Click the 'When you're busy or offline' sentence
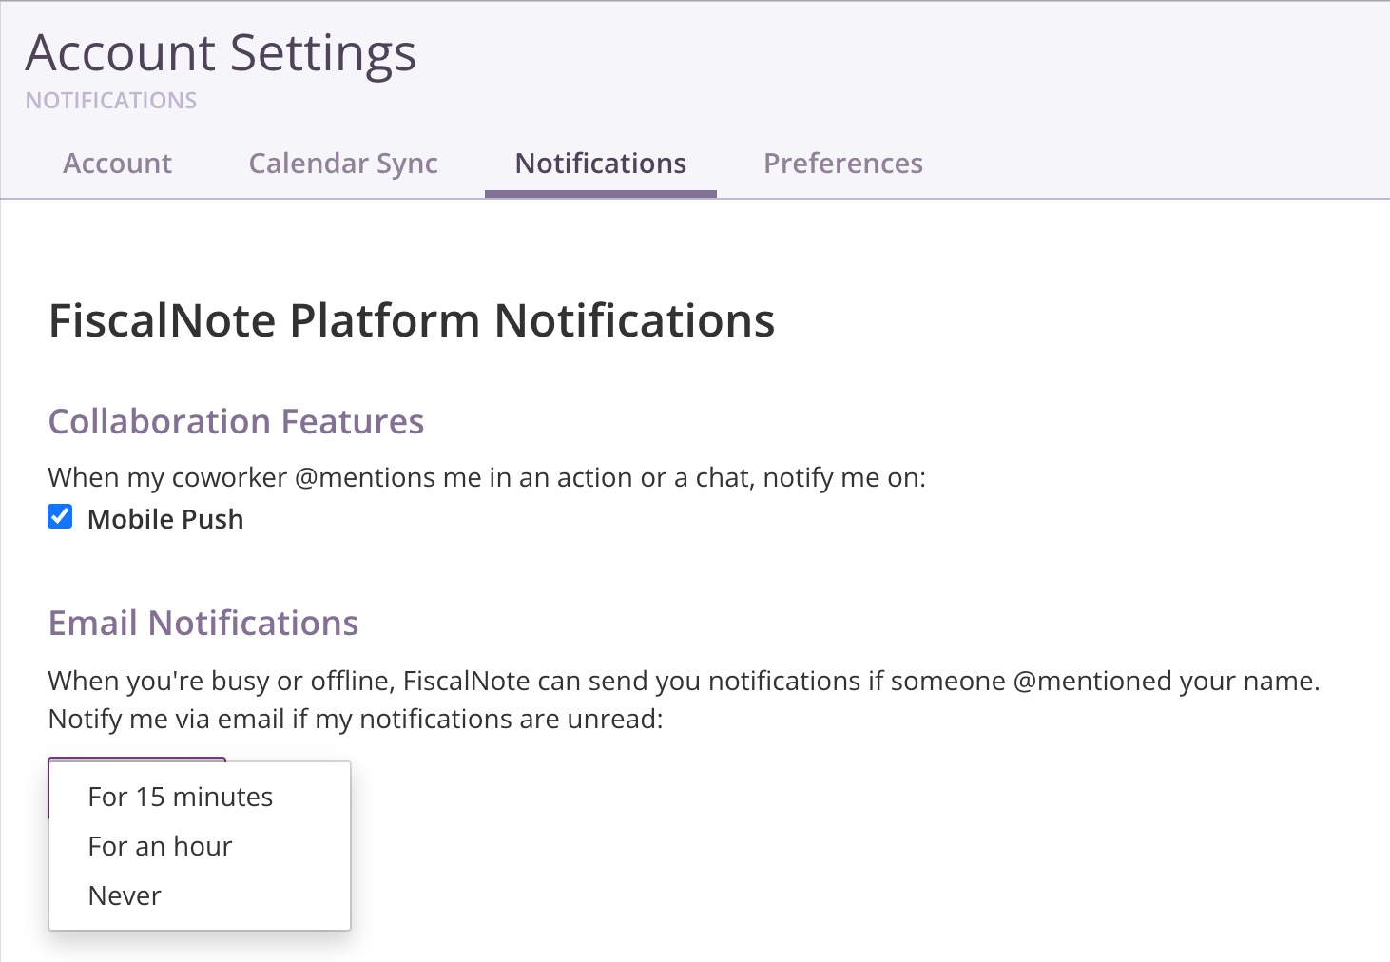1390x962 pixels. click(x=685, y=681)
